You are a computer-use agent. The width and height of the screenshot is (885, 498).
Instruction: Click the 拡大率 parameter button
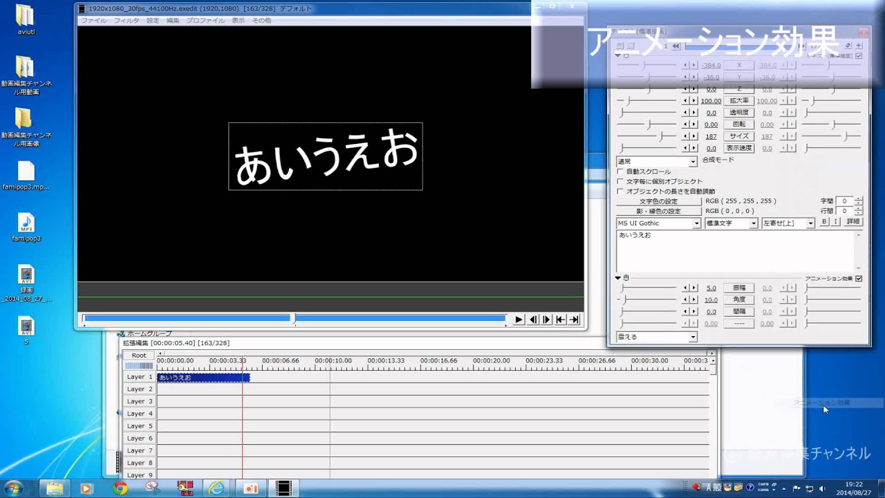point(739,101)
